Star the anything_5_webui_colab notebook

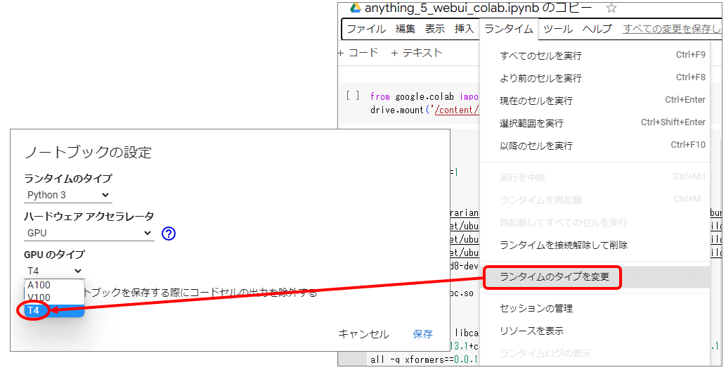coord(611,8)
